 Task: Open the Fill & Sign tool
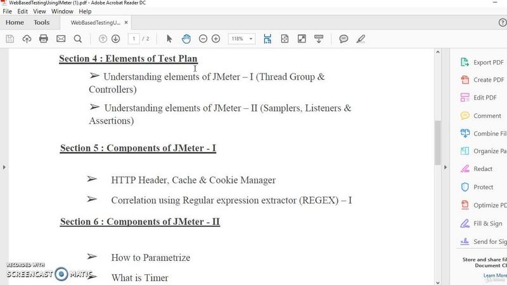(x=481, y=224)
